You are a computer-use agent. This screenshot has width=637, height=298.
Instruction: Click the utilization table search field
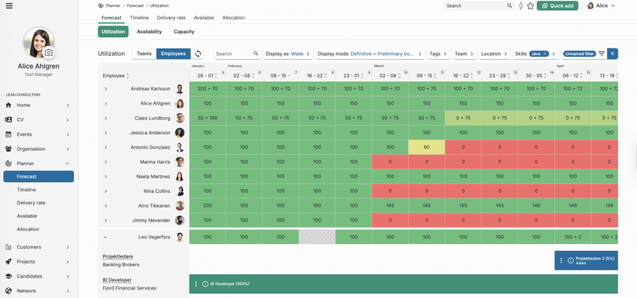coord(233,54)
